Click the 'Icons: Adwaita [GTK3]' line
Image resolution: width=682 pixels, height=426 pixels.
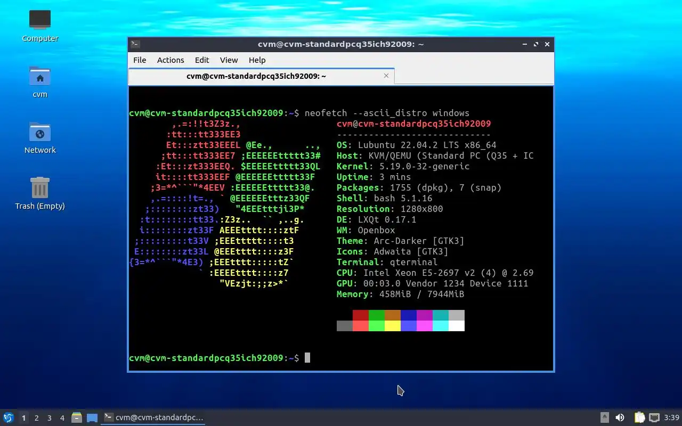point(392,251)
